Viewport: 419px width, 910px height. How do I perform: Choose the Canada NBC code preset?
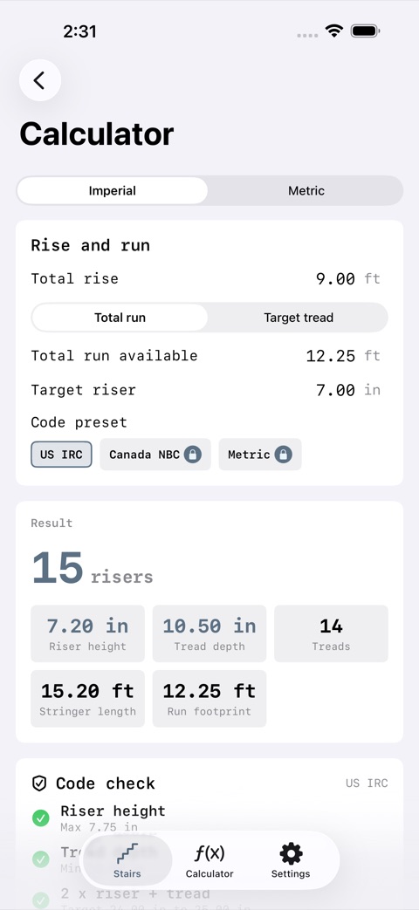point(155,455)
